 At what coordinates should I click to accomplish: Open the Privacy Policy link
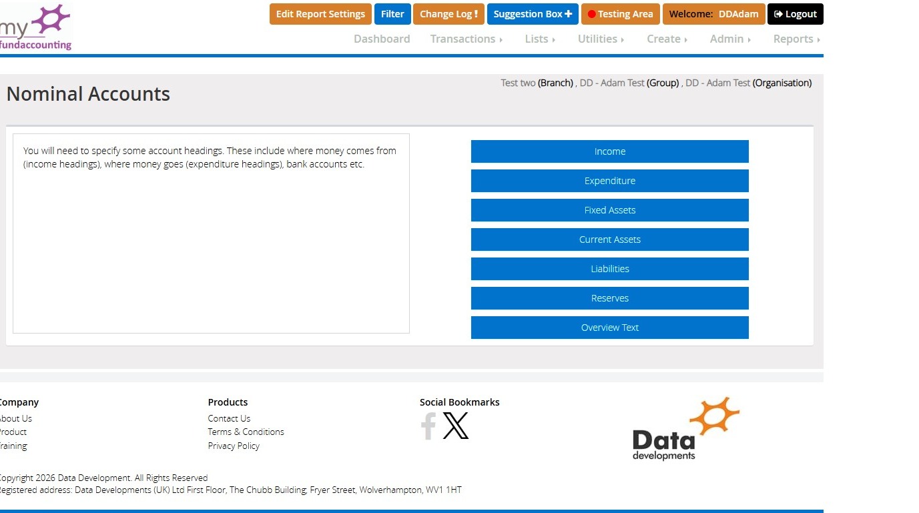click(234, 446)
